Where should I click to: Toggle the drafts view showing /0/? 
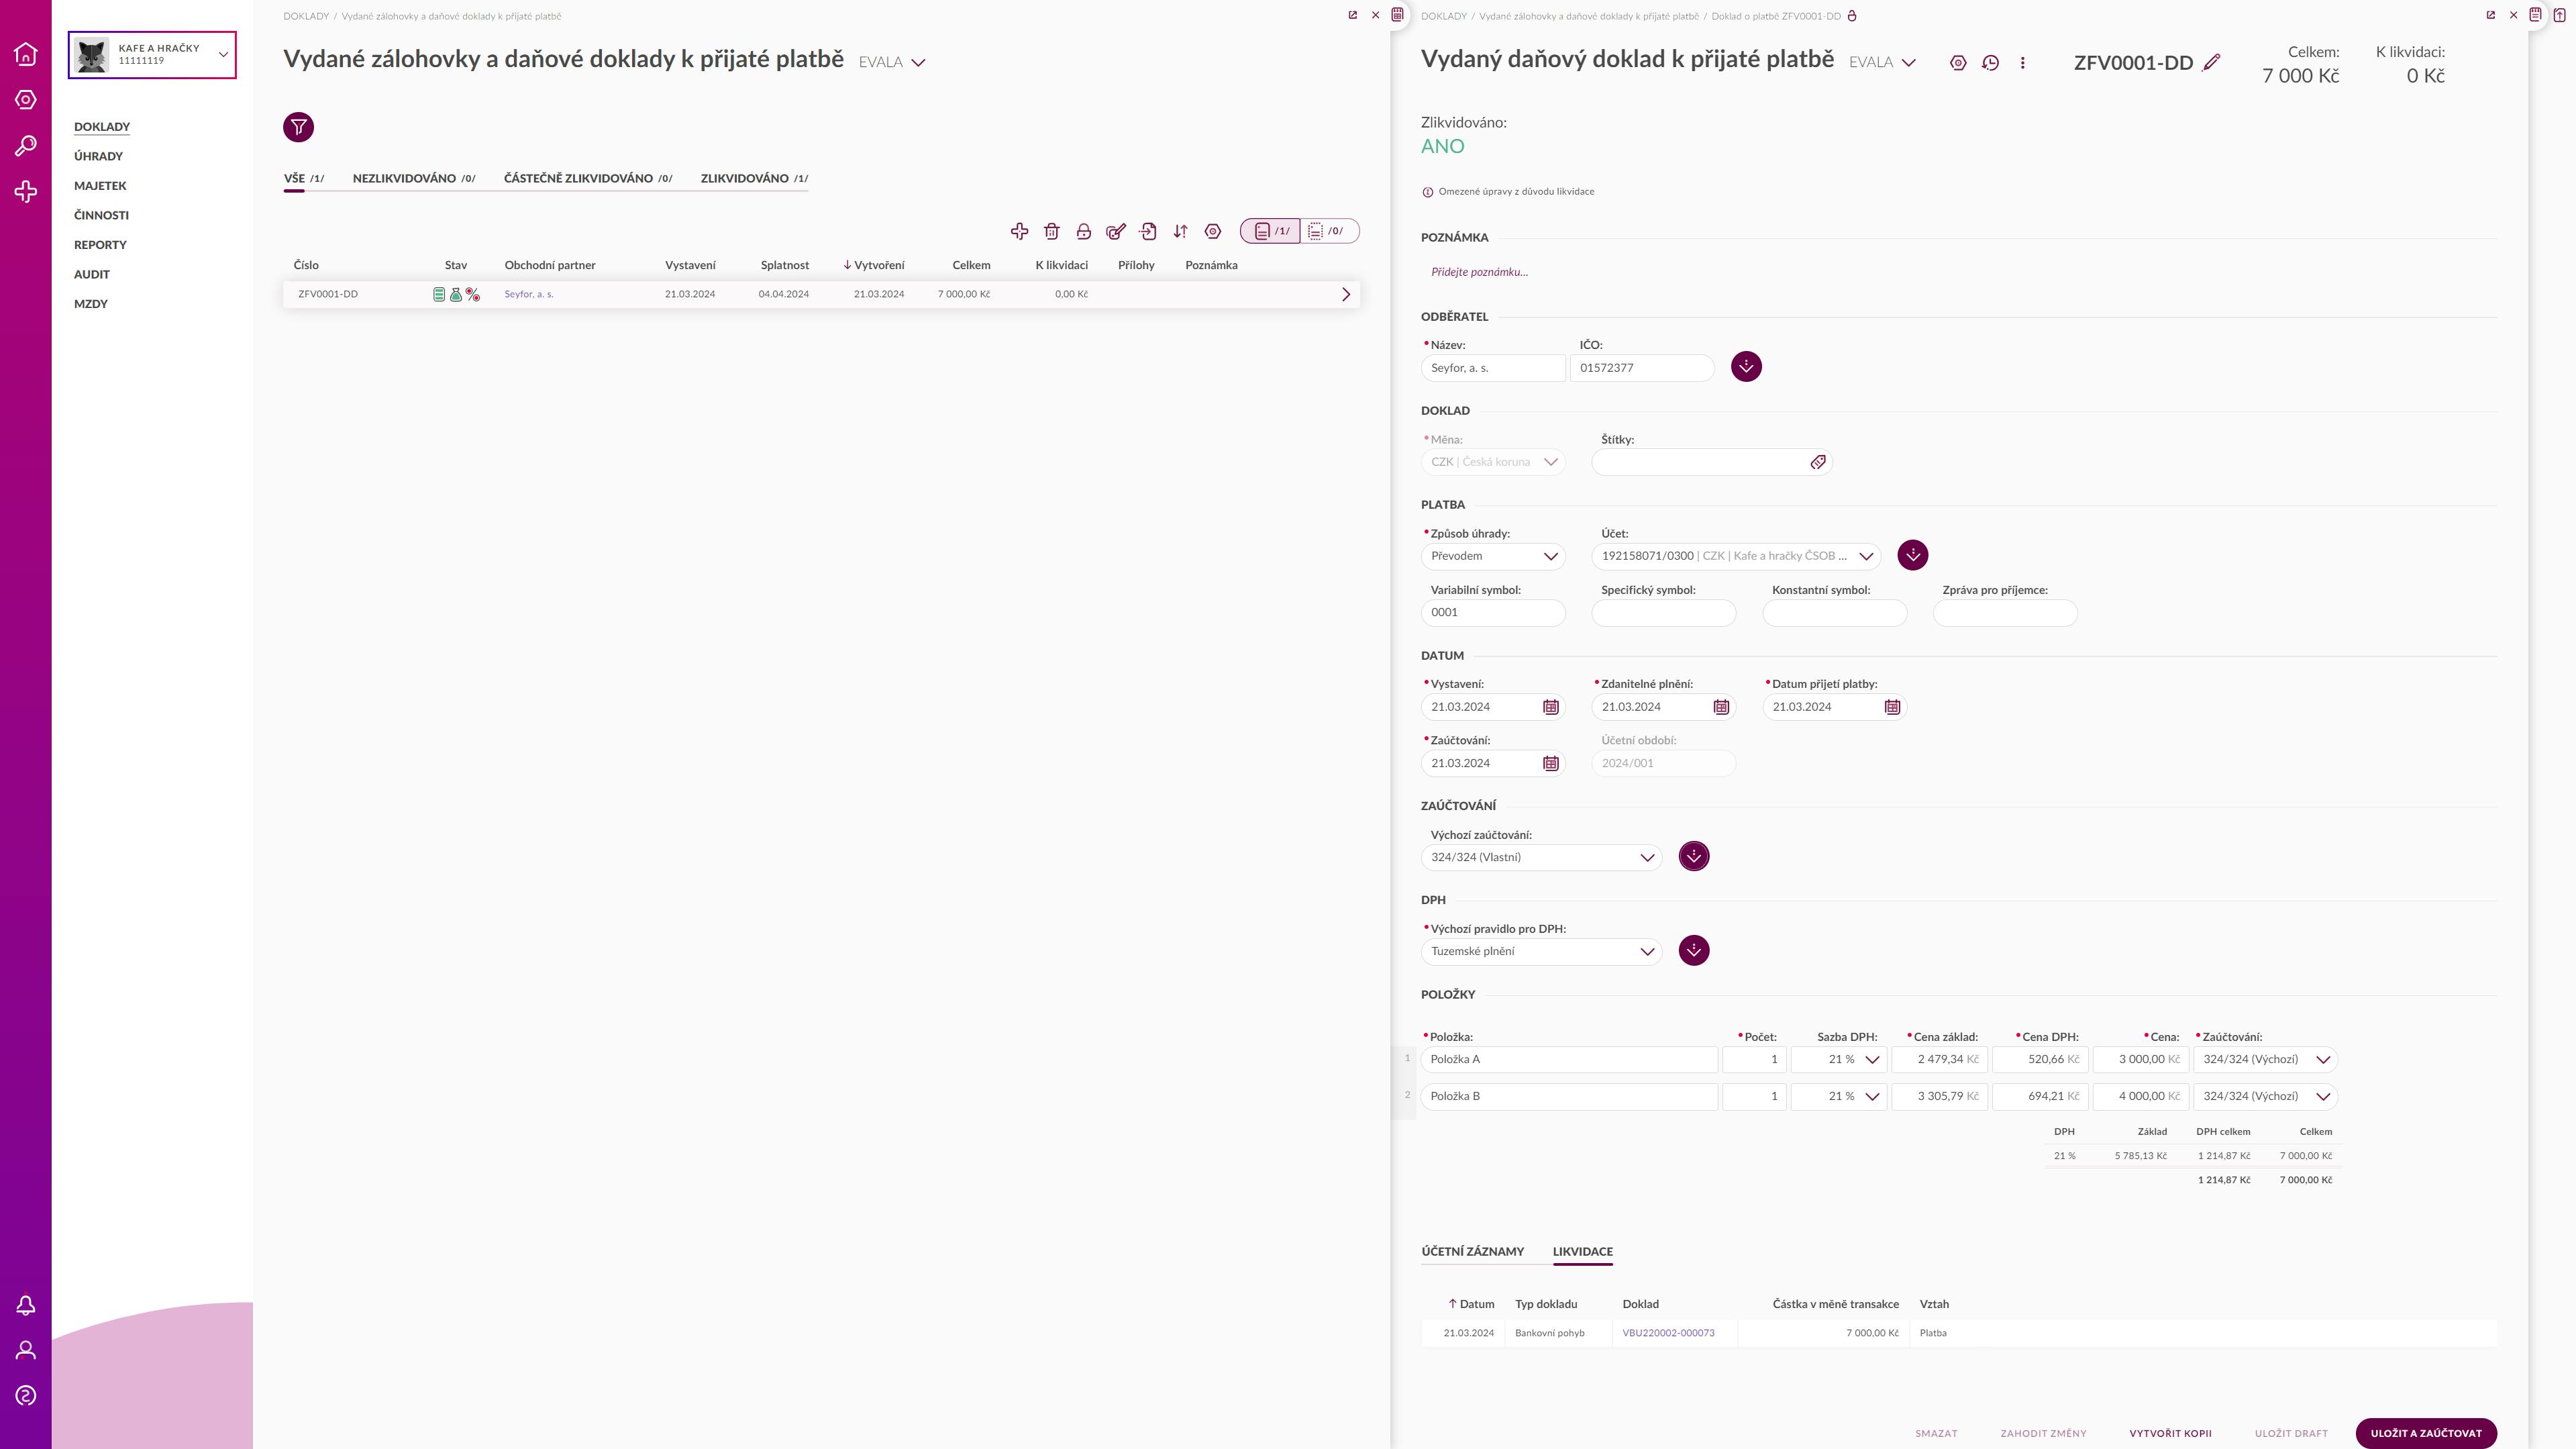click(1329, 231)
